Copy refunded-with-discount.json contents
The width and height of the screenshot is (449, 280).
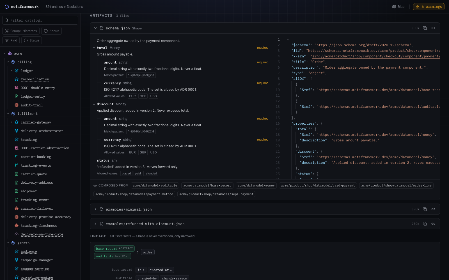(x=425, y=224)
